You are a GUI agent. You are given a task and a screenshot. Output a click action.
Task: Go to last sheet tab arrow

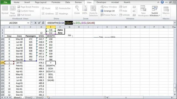pos(10,98)
